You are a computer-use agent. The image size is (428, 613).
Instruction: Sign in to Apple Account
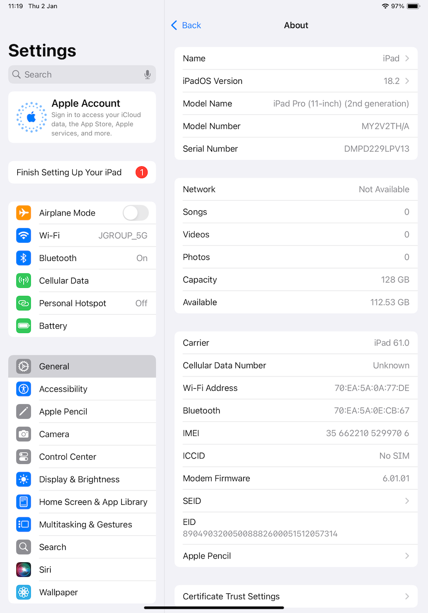click(x=82, y=117)
